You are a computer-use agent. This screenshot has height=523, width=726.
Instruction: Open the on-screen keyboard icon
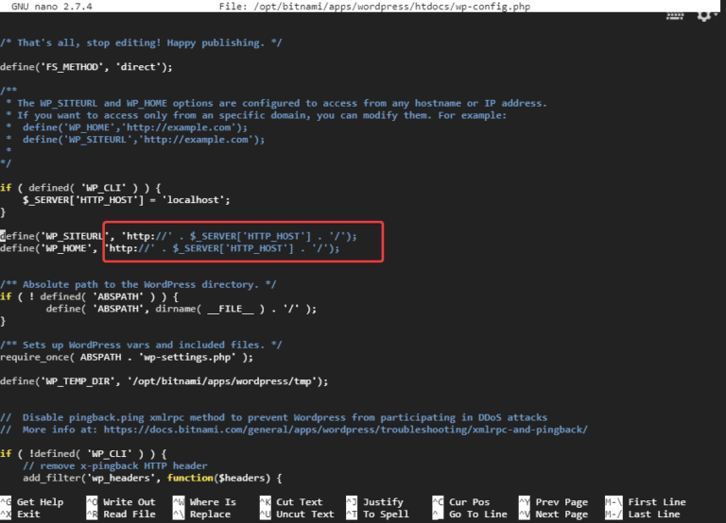click(675, 16)
